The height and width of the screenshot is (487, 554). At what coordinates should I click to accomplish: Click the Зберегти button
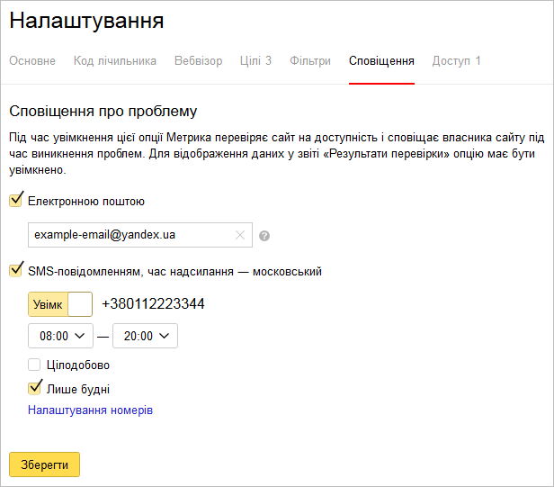point(45,464)
